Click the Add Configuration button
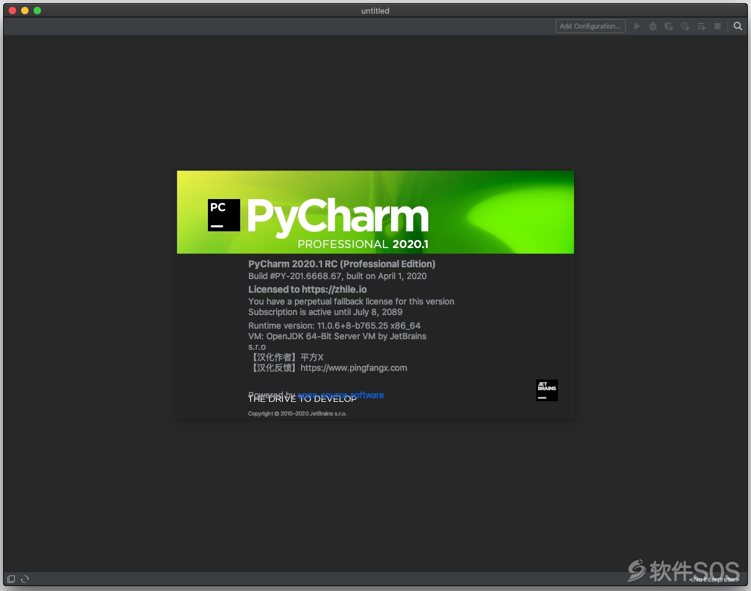 pos(590,26)
